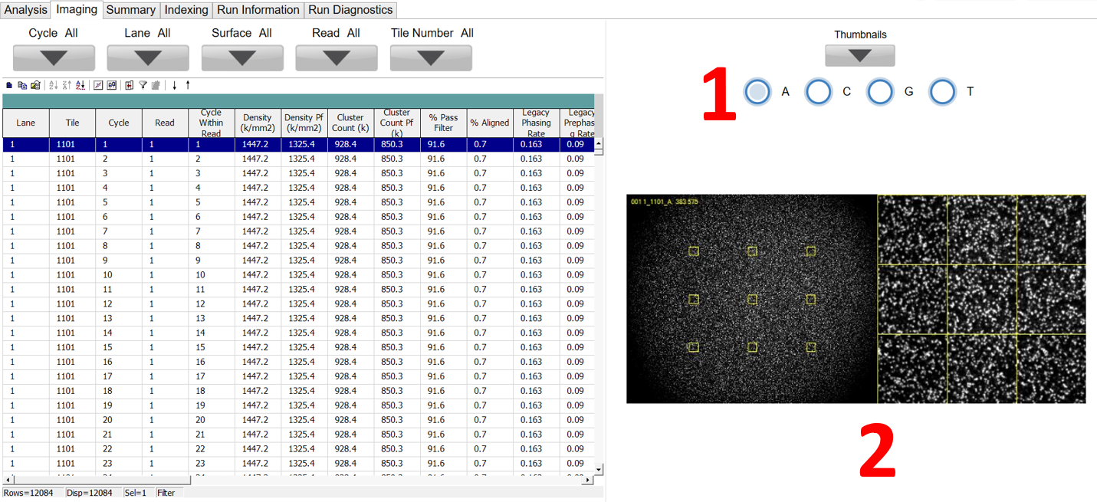Click the Select All icon in the table toolbar
The width and height of the screenshot is (1097, 502).
tap(9, 85)
